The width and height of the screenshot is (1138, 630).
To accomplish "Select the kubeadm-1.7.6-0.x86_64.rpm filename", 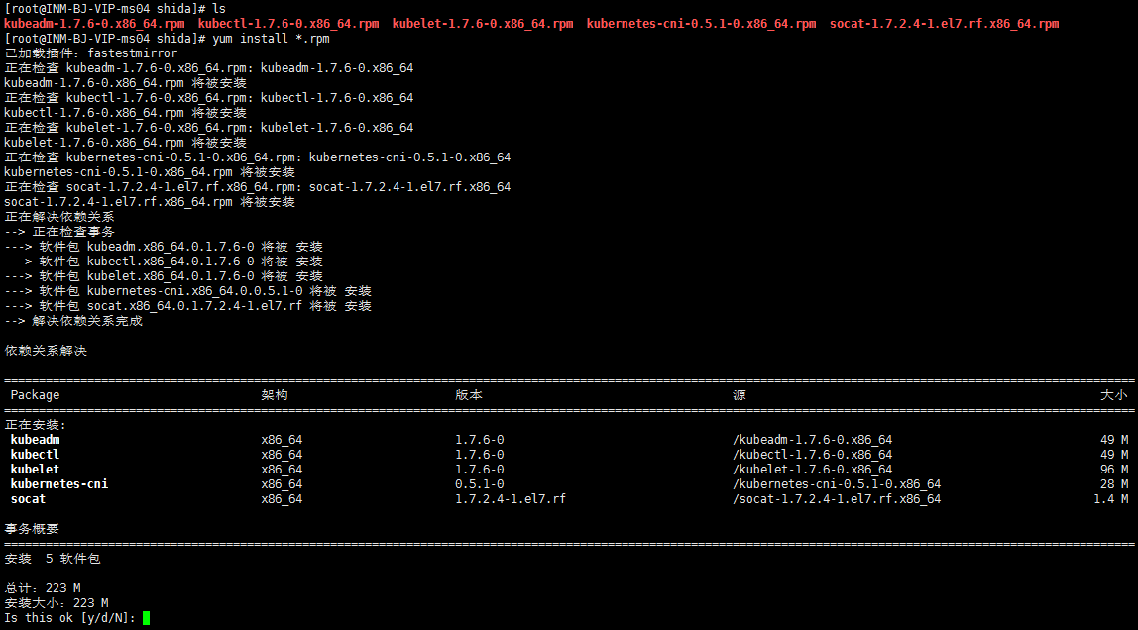I will pos(94,23).
